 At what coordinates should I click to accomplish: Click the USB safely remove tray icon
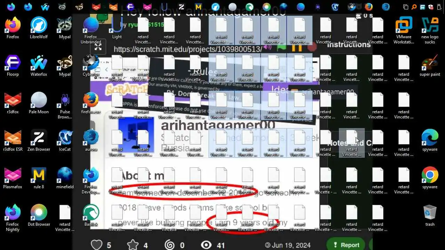pyautogui.click(x=439, y=7)
